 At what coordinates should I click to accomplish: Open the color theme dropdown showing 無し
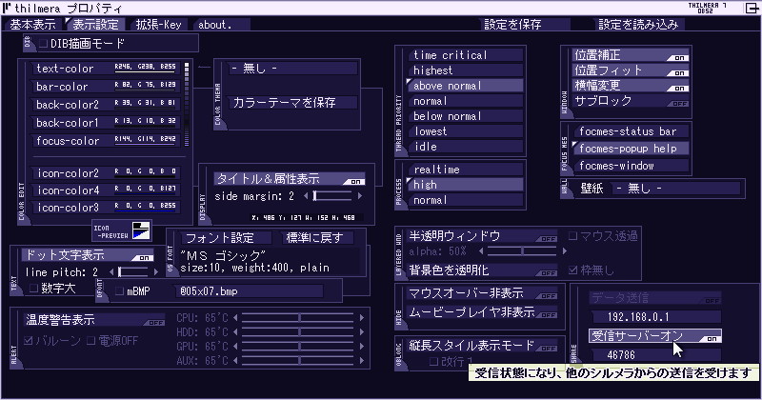pos(292,69)
